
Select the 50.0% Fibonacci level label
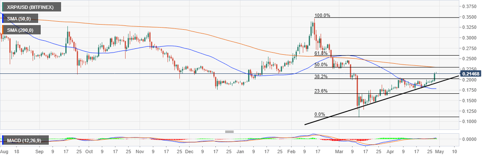[321, 65]
